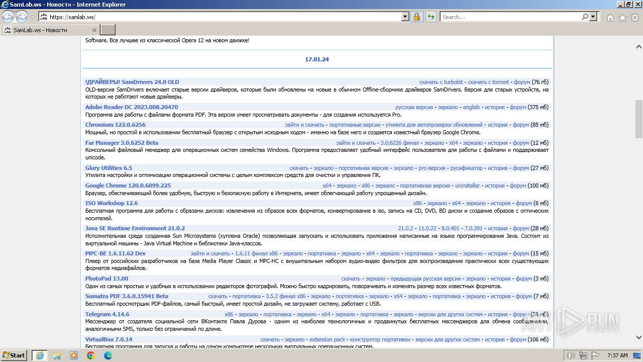Open the SamDrivers 24.0 OLD title link
The width and height of the screenshot is (643, 362).
point(132,82)
